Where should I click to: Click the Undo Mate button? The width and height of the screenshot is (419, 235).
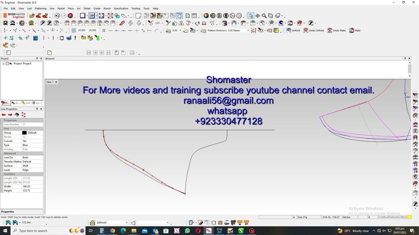click(x=337, y=30)
